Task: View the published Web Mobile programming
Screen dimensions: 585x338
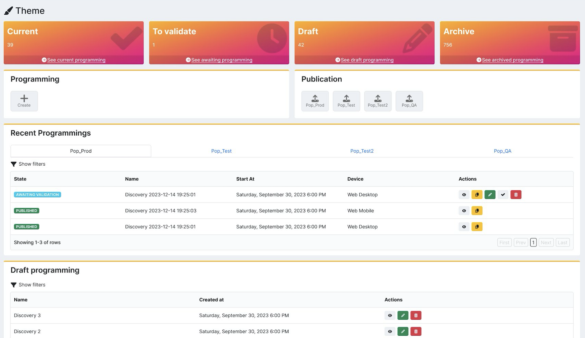Action: pyautogui.click(x=464, y=210)
